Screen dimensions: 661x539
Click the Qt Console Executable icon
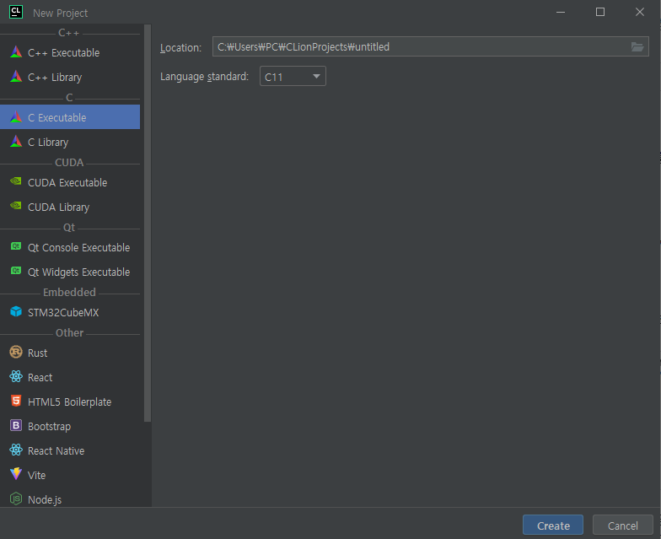16,246
